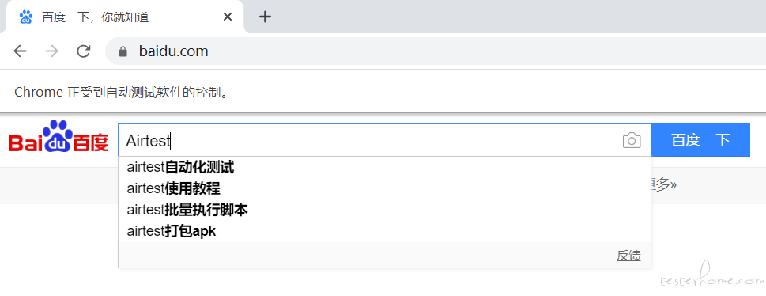This screenshot has width=766, height=296.
Task: Click the padlock site security icon
Action: tap(123, 51)
